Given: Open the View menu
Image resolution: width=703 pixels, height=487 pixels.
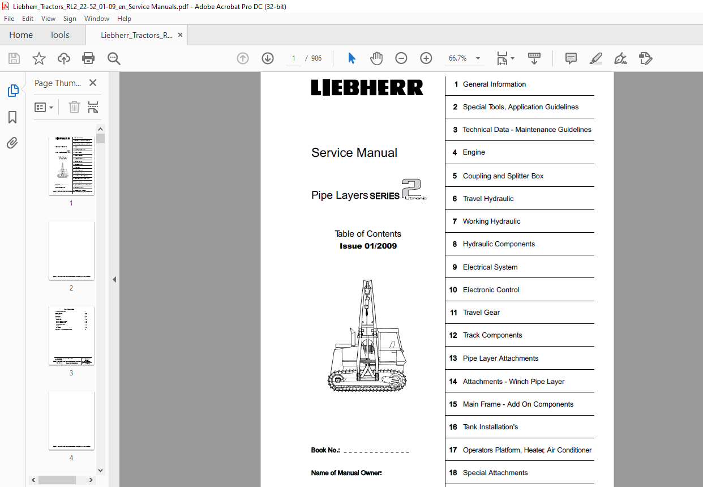Looking at the screenshot, I should tap(48, 19).
